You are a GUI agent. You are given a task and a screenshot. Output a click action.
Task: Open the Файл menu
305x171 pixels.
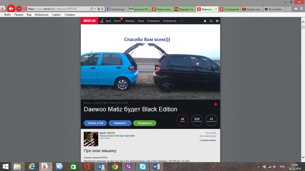pos(7,15)
